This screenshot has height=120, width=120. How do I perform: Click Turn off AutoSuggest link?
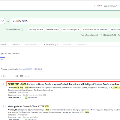tap(89, 35)
